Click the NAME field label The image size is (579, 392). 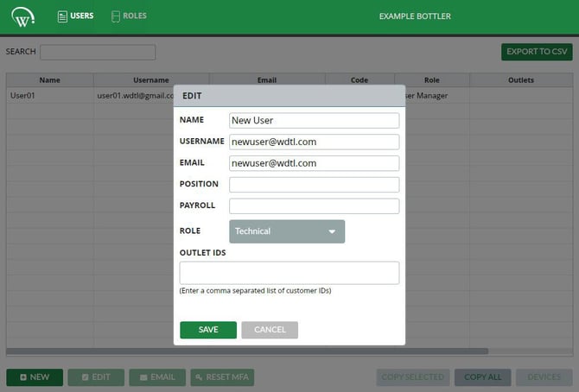(x=192, y=120)
